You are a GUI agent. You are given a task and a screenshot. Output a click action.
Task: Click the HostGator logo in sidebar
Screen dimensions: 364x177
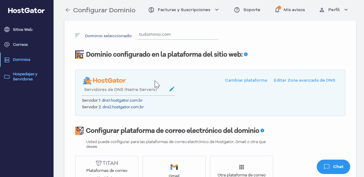[26, 11]
